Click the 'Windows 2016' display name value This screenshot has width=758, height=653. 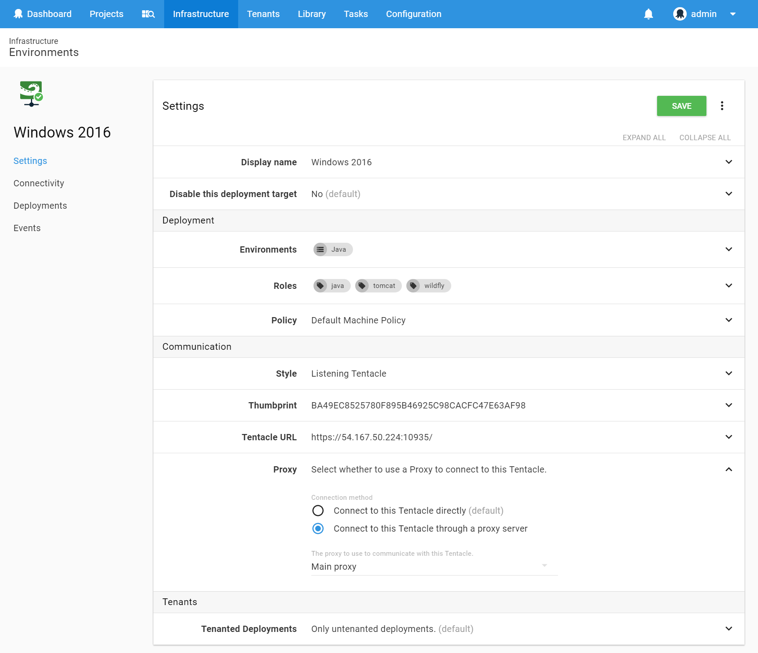341,162
